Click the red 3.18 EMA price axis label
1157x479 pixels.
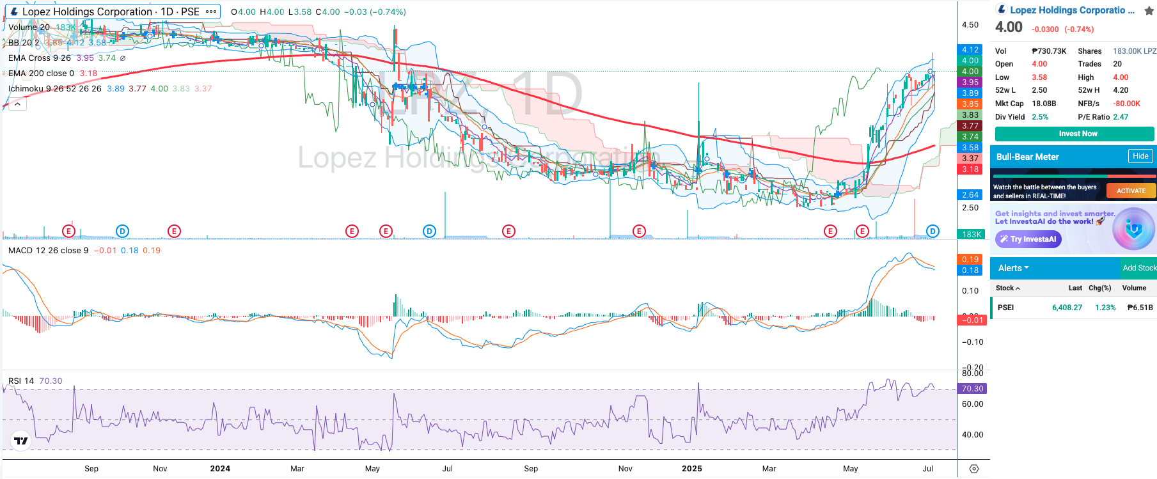point(970,169)
